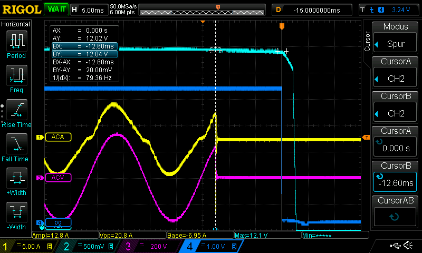Toggle channel 3 200 V indicator
The width and height of the screenshot is (422, 253).
(x=150, y=246)
